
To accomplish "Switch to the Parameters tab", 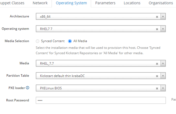I will (x=105, y=3).
